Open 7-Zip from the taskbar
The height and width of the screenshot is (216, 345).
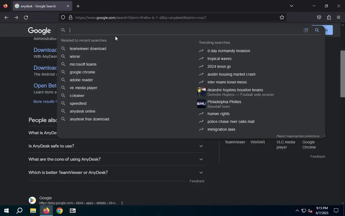tap(73, 211)
